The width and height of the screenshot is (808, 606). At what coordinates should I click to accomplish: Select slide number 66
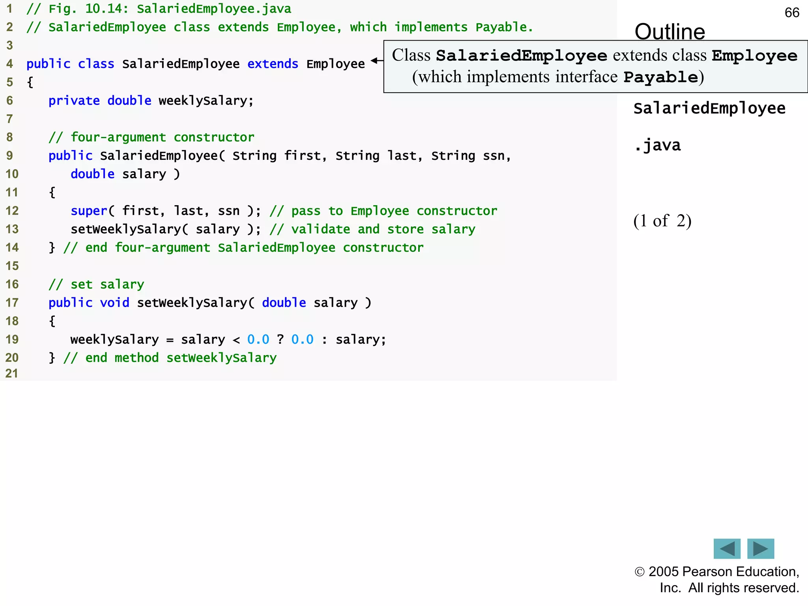[x=792, y=13]
